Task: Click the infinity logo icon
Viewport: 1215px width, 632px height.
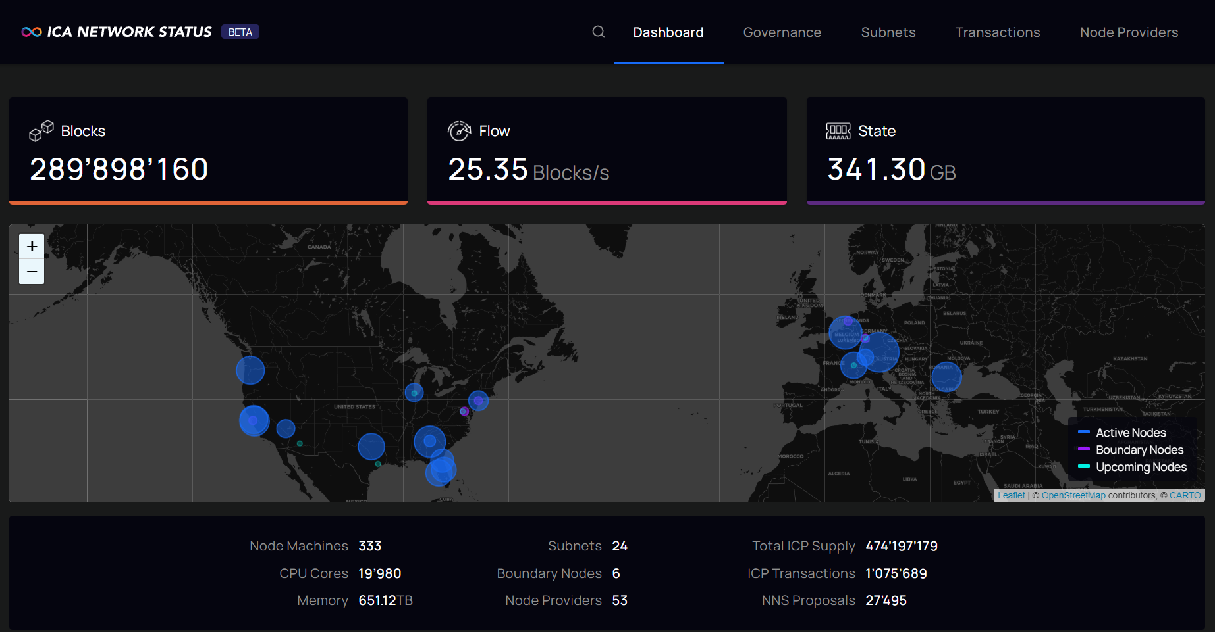Action: [x=32, y=32]
